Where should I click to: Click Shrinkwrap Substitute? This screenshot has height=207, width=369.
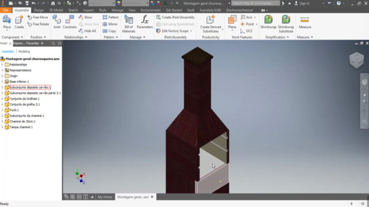pos(286,24)
